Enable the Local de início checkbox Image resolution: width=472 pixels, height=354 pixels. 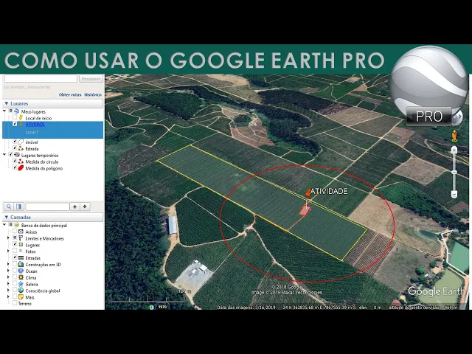pos(15,118)
